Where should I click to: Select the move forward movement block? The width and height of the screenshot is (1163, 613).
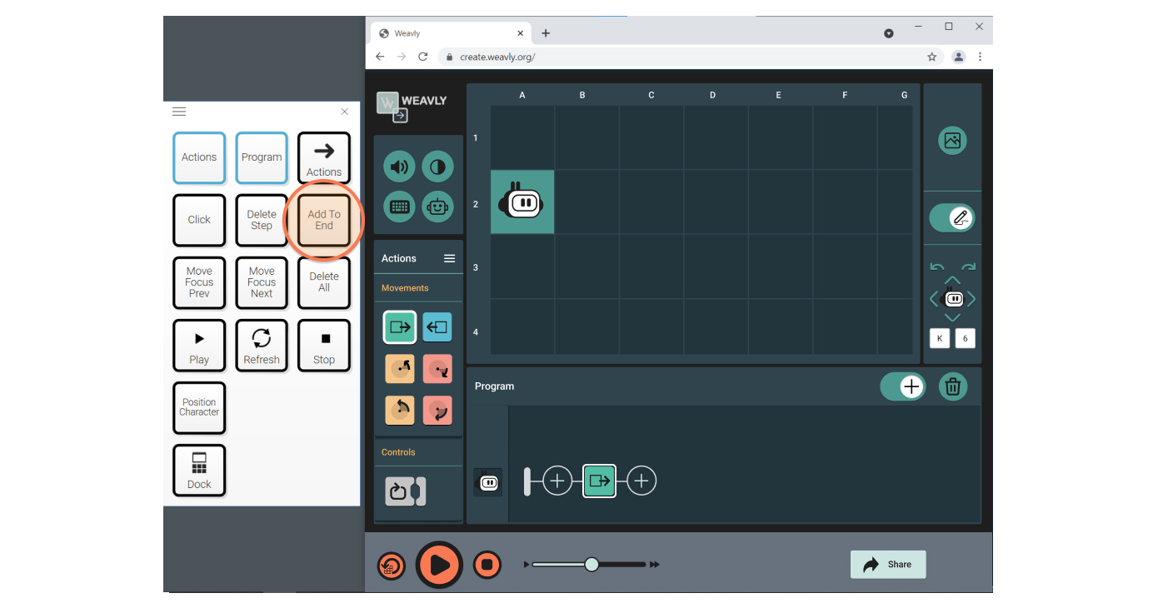(399, 326)
